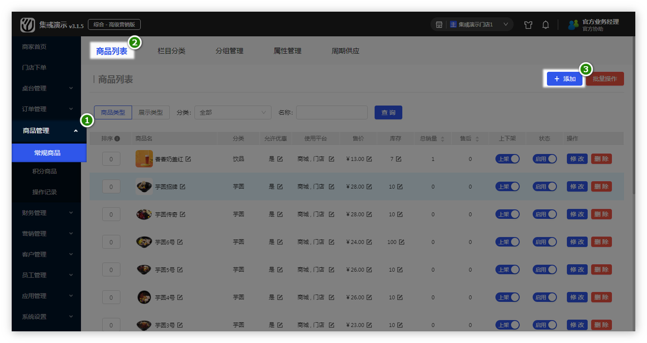Edit the name of 香香奶盖红
647x343 pixels.
(188, 159)
